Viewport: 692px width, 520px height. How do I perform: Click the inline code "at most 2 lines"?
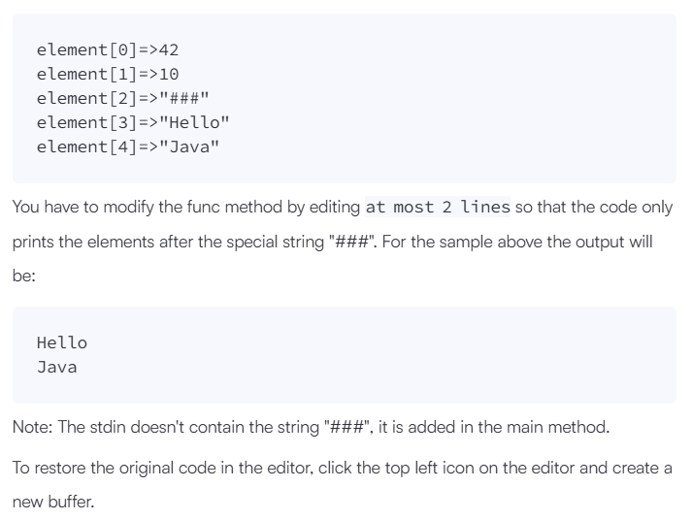tap(437, 208)
